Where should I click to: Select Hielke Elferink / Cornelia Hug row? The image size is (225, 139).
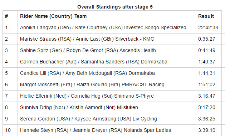pyautogui.click(x=112, y=96)
